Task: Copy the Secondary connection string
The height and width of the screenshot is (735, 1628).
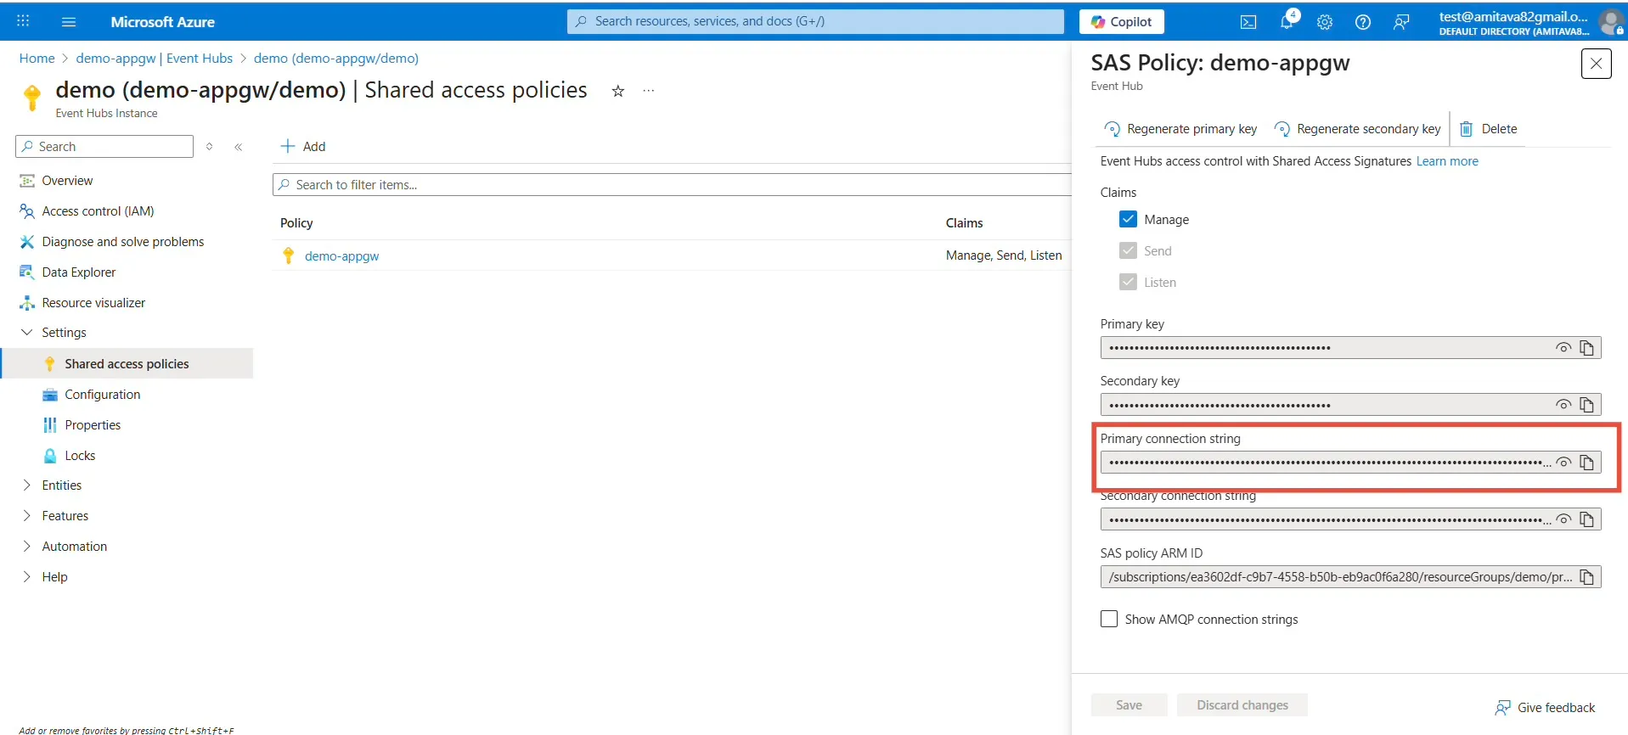Action: click(x=1586, y=519)
